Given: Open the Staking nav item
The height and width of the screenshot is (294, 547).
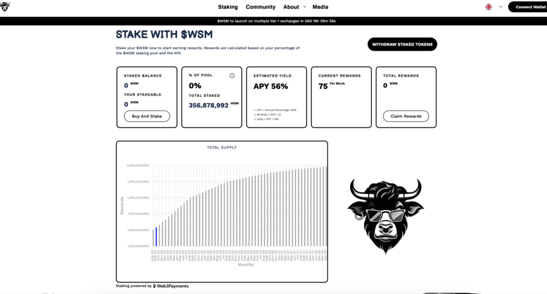Looking at the screenshot, I should coord(228,7).
